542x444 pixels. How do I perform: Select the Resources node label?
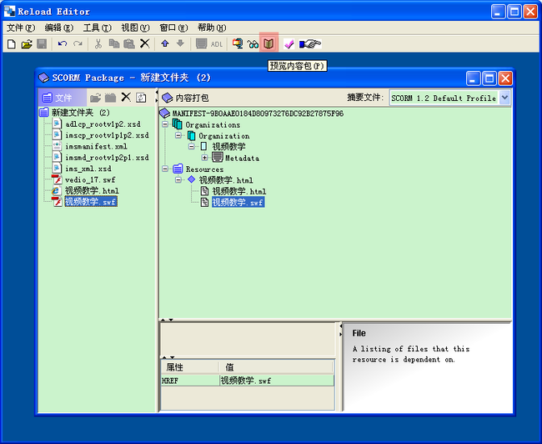coord(204,169)
